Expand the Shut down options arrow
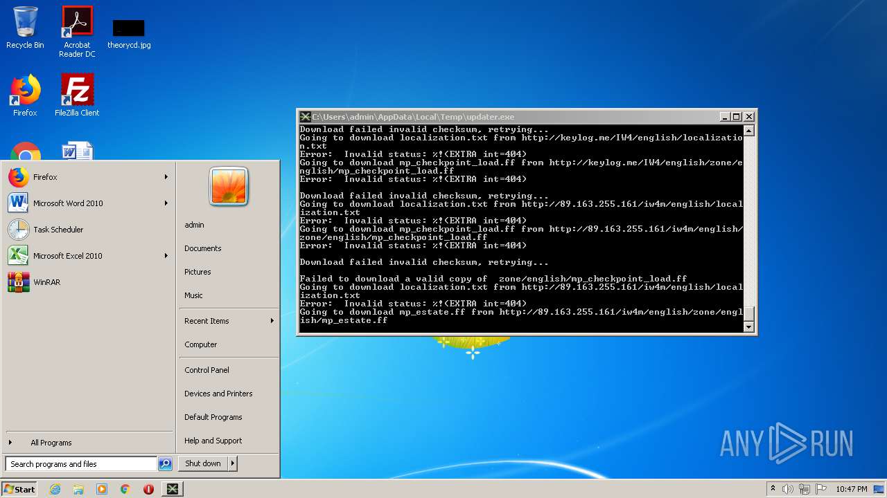The width and height of the screenshot is (887, 498). pyautogui.click(x=233, y=463)
